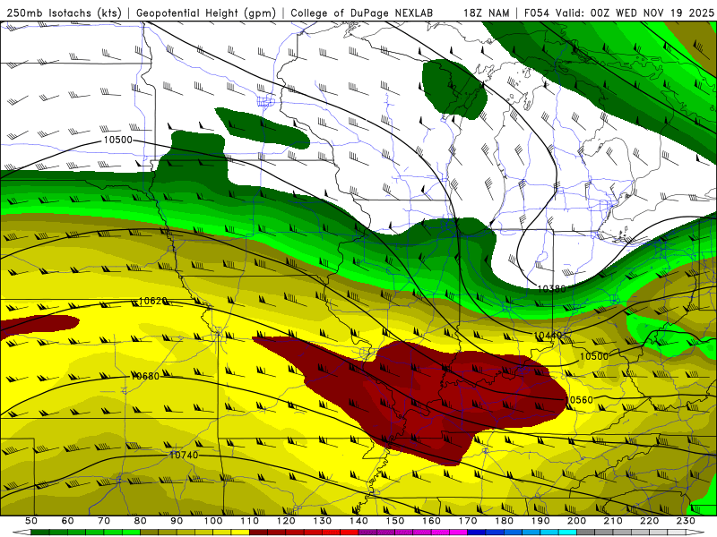Click the color bar value 130
Screen dimensions: 717x537
323,521
